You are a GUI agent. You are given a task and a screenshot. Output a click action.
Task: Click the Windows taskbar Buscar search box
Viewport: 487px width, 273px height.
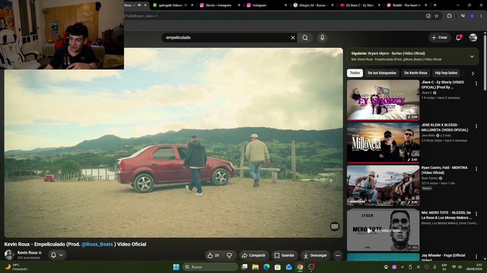[x=210, y=267]
